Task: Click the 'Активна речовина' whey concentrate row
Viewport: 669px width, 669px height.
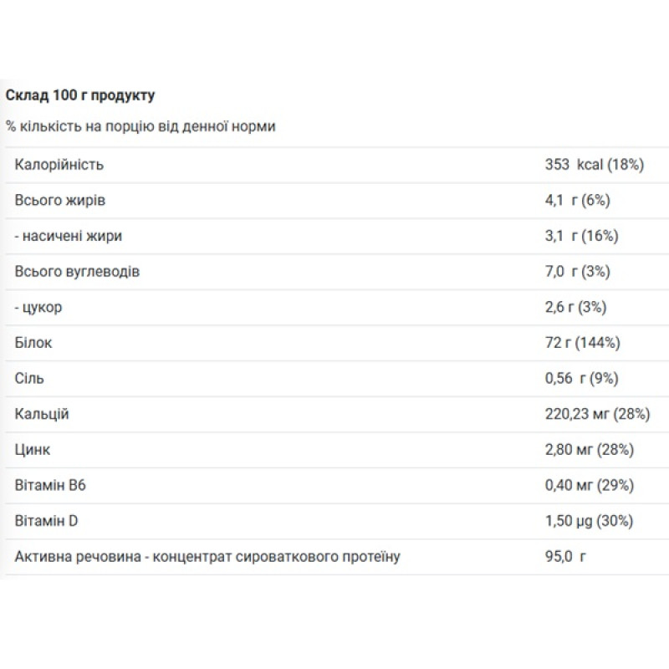Action: point(337,557)
